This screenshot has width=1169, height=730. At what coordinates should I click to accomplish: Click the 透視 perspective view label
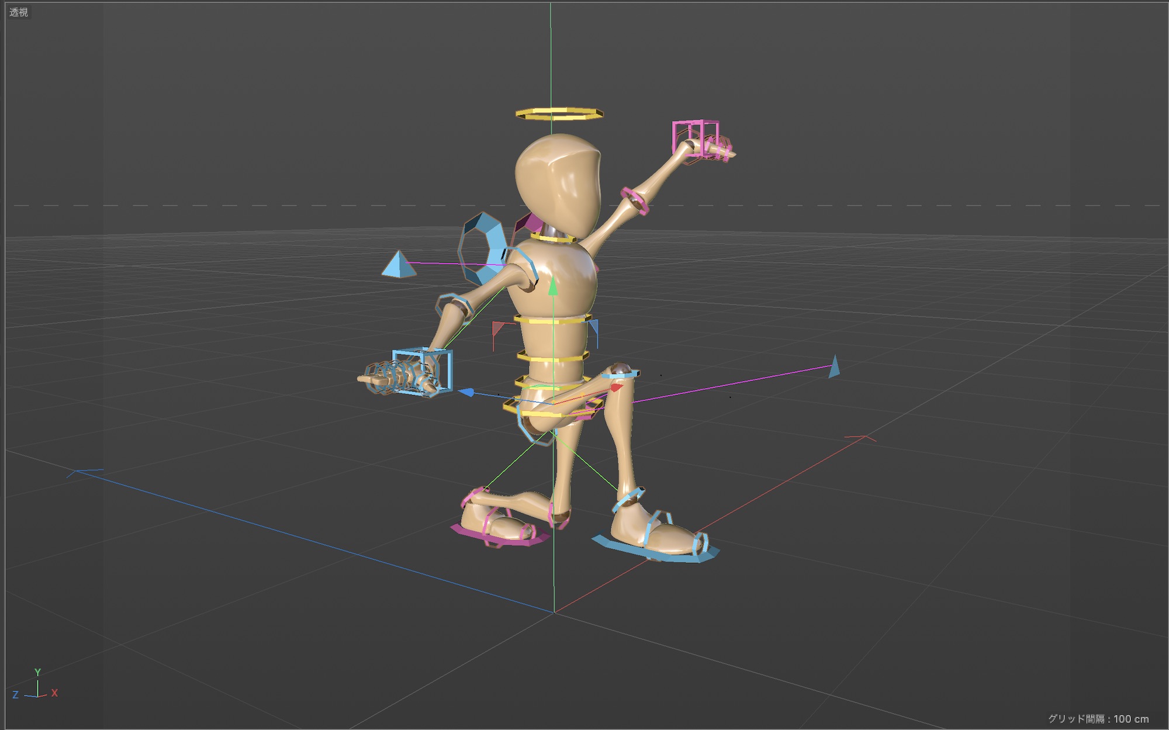[19, 12]
